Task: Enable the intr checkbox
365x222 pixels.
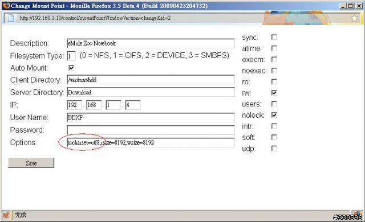Action: tap(274, 126)
